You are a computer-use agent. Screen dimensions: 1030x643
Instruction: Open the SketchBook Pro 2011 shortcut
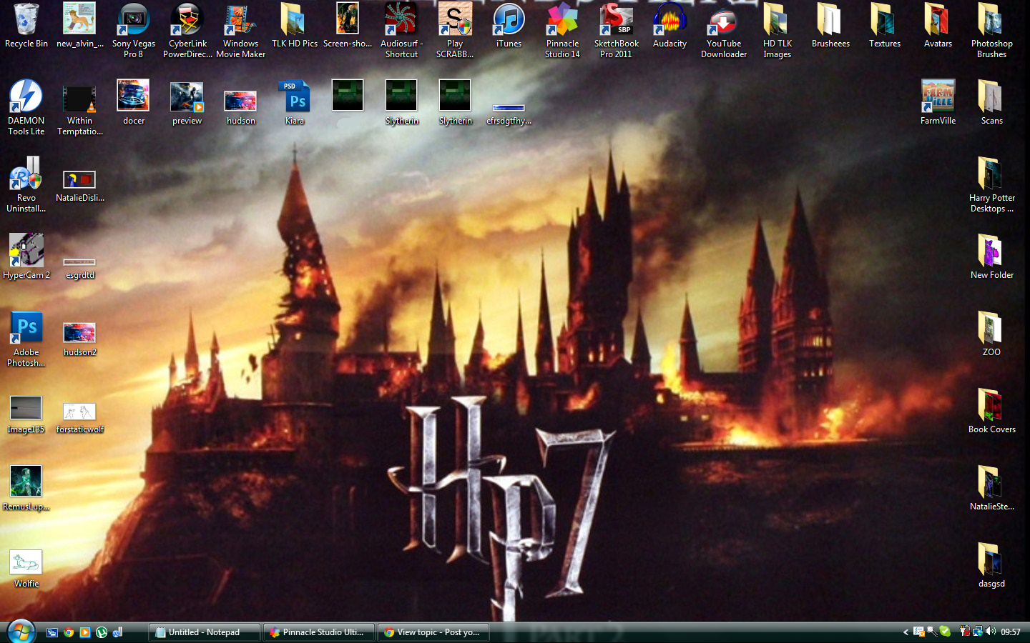(616, 21)
